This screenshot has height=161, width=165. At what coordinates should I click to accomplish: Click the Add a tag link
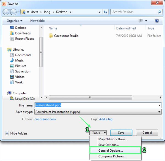[106, 119]
